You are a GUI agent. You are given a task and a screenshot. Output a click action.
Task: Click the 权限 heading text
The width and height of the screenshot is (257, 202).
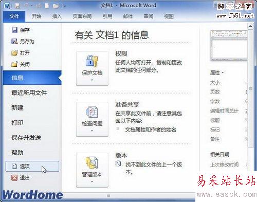121,54
